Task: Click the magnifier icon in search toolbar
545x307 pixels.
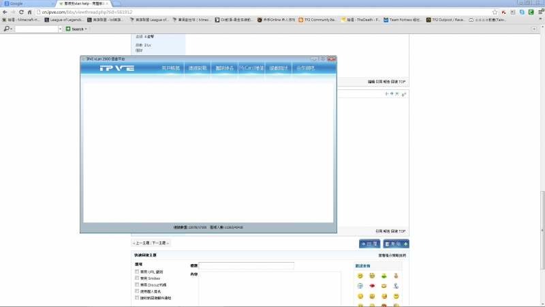Action: click(x=6, y=29)
